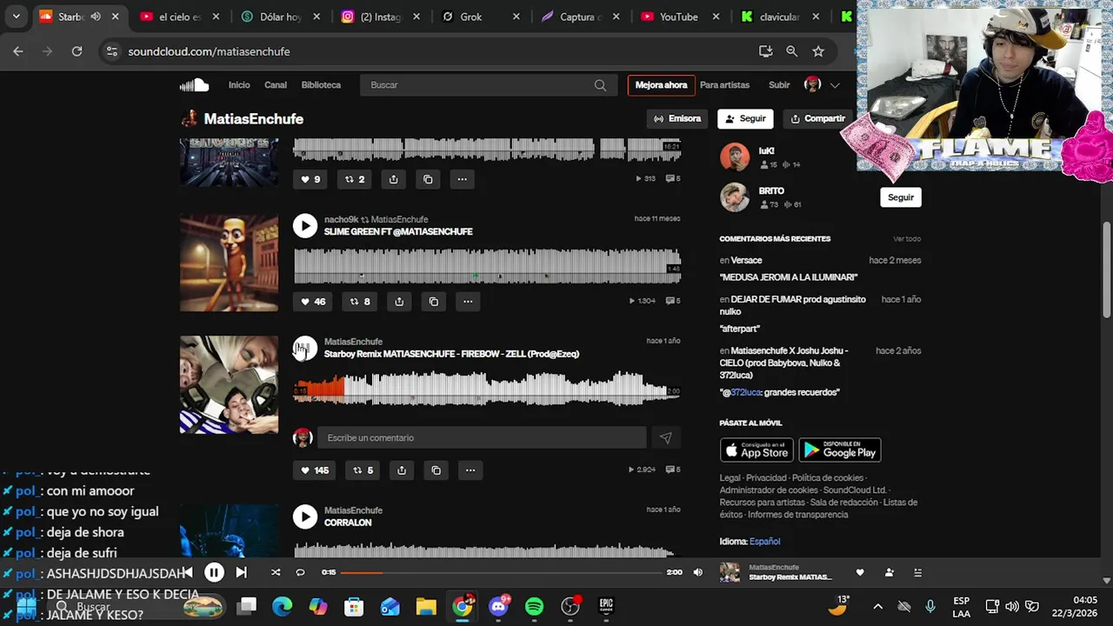Open the Google Play download badge
The image size is (1113, 626).
[x=840, y=450]
